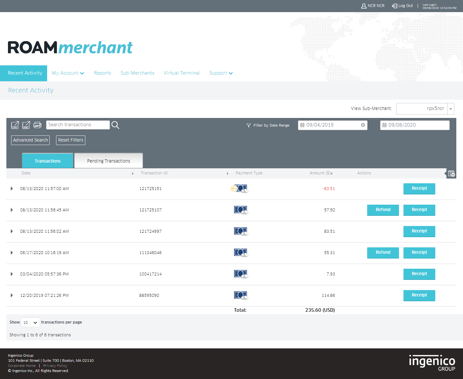
Task: Click transaction ID 121724997
Action: (150, 231)
